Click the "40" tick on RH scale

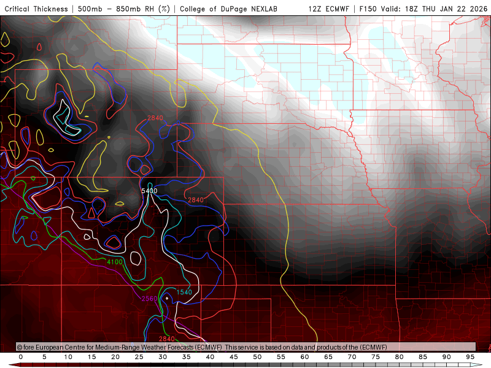(x=210, y=357)
